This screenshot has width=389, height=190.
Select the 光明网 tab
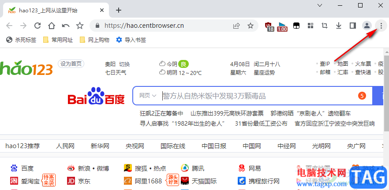[322, 146]
